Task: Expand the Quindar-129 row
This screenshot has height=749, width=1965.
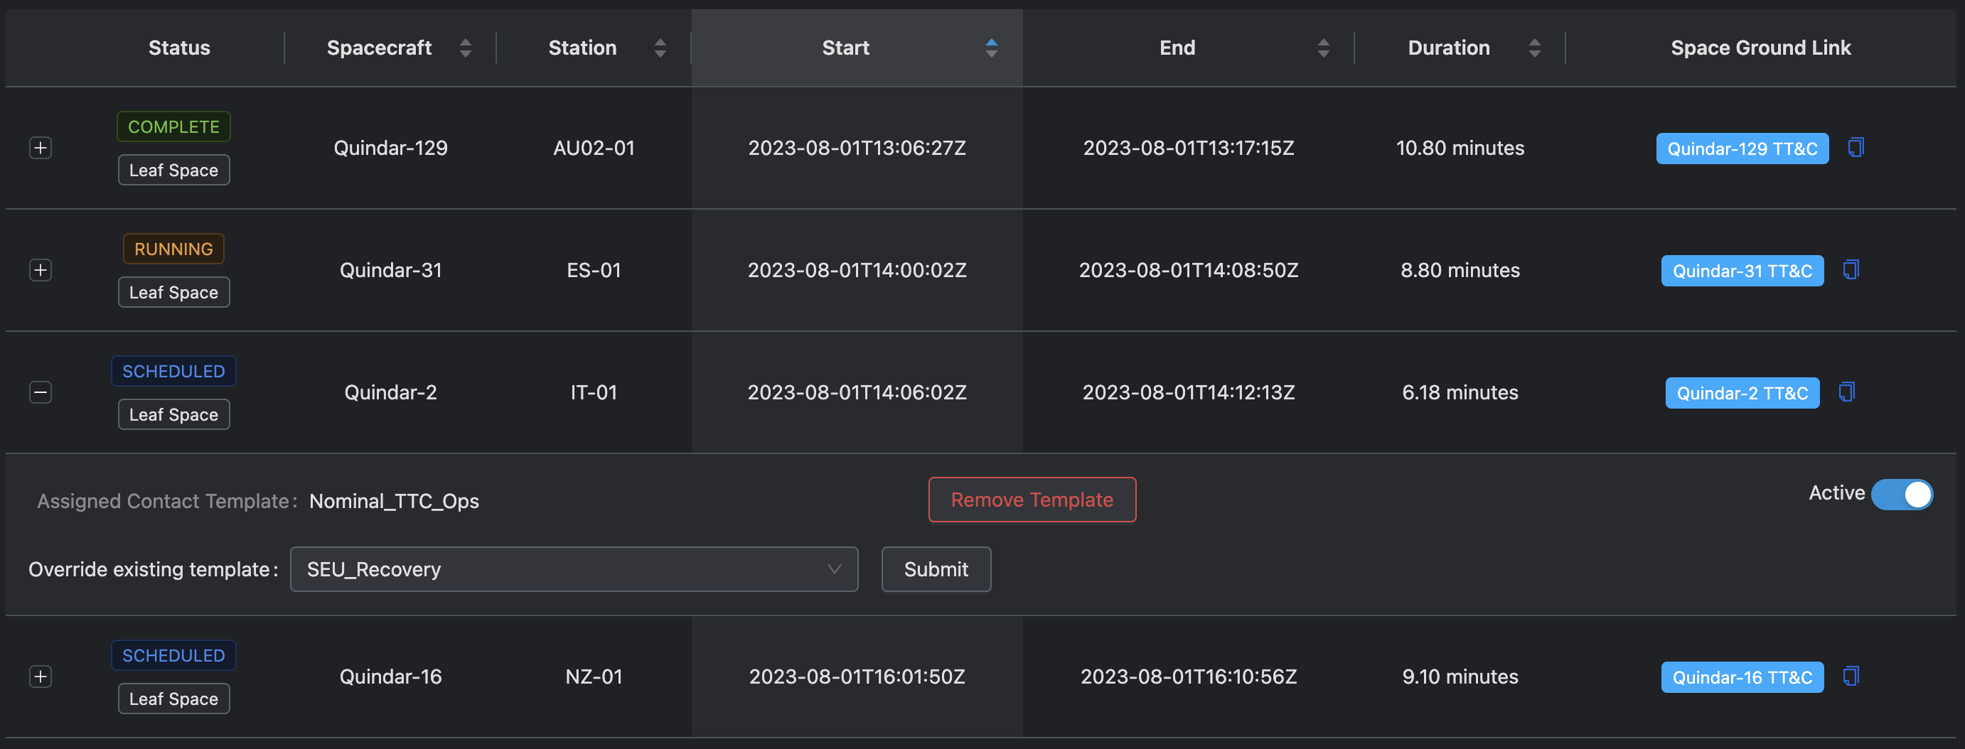Action: 41,148
